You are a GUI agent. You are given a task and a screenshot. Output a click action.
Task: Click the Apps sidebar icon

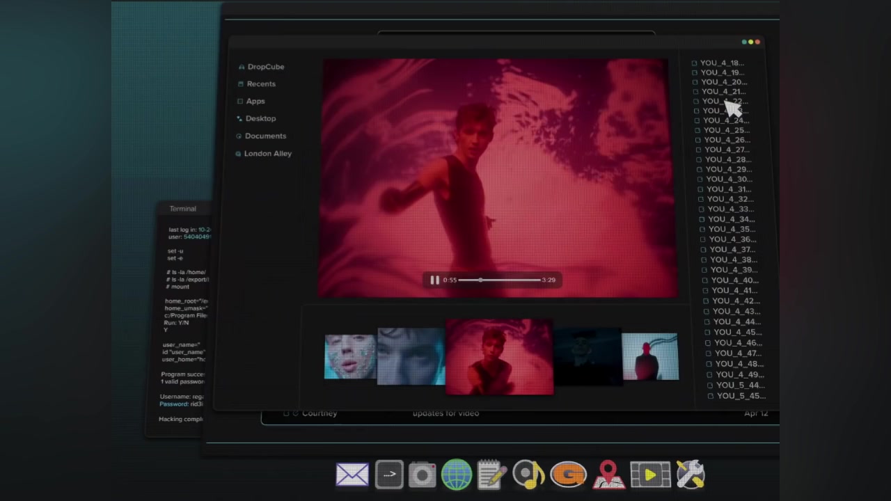pyautogui.click(x=240, y=101)
